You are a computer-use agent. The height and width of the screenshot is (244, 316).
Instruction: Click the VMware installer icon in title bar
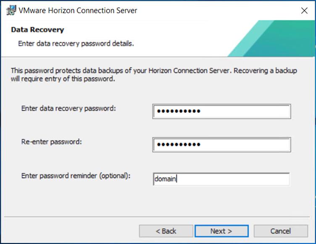coord(11,10)
